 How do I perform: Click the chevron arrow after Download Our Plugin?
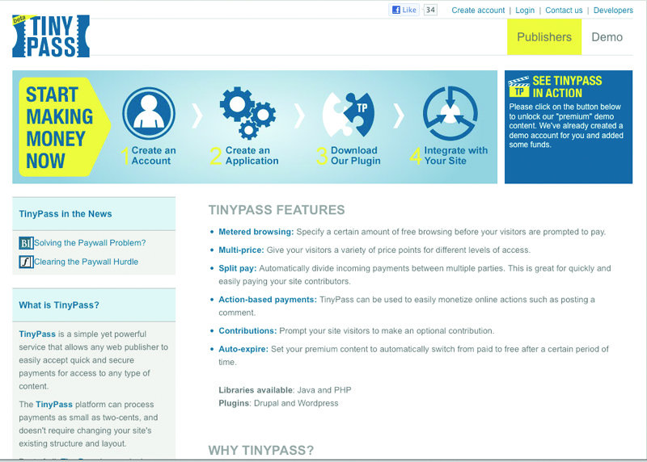click(399, 115)
